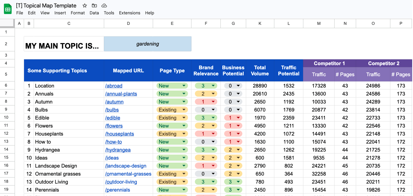Check cloud save status
The width and height of the screenshot is (413, 196).
coord(104,5)
